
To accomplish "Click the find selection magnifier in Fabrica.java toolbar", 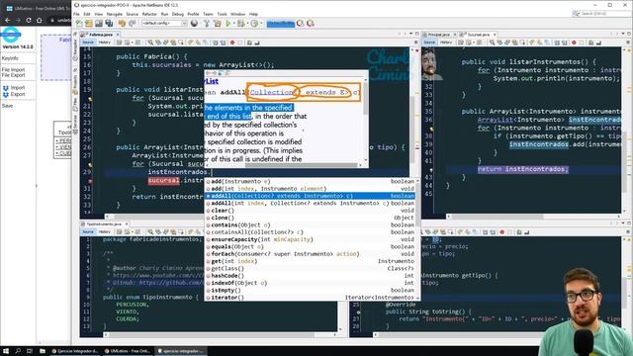I will [x=150, y=43].
